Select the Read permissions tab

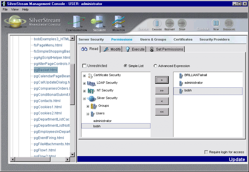click(x=90, y=49)
